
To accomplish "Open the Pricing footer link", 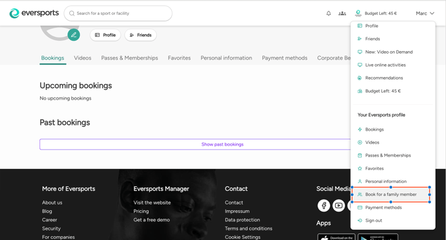I will (141, 211).
